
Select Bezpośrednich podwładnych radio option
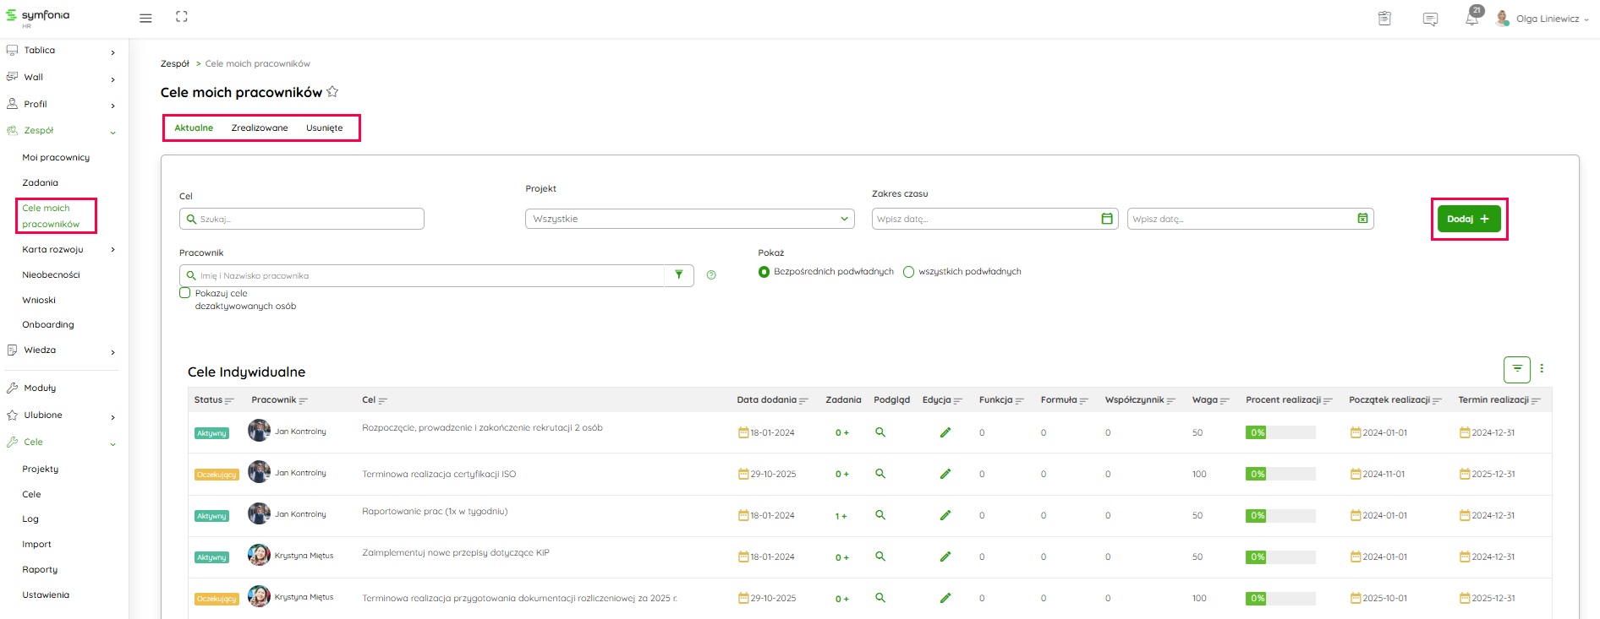(x=764, y=272)
